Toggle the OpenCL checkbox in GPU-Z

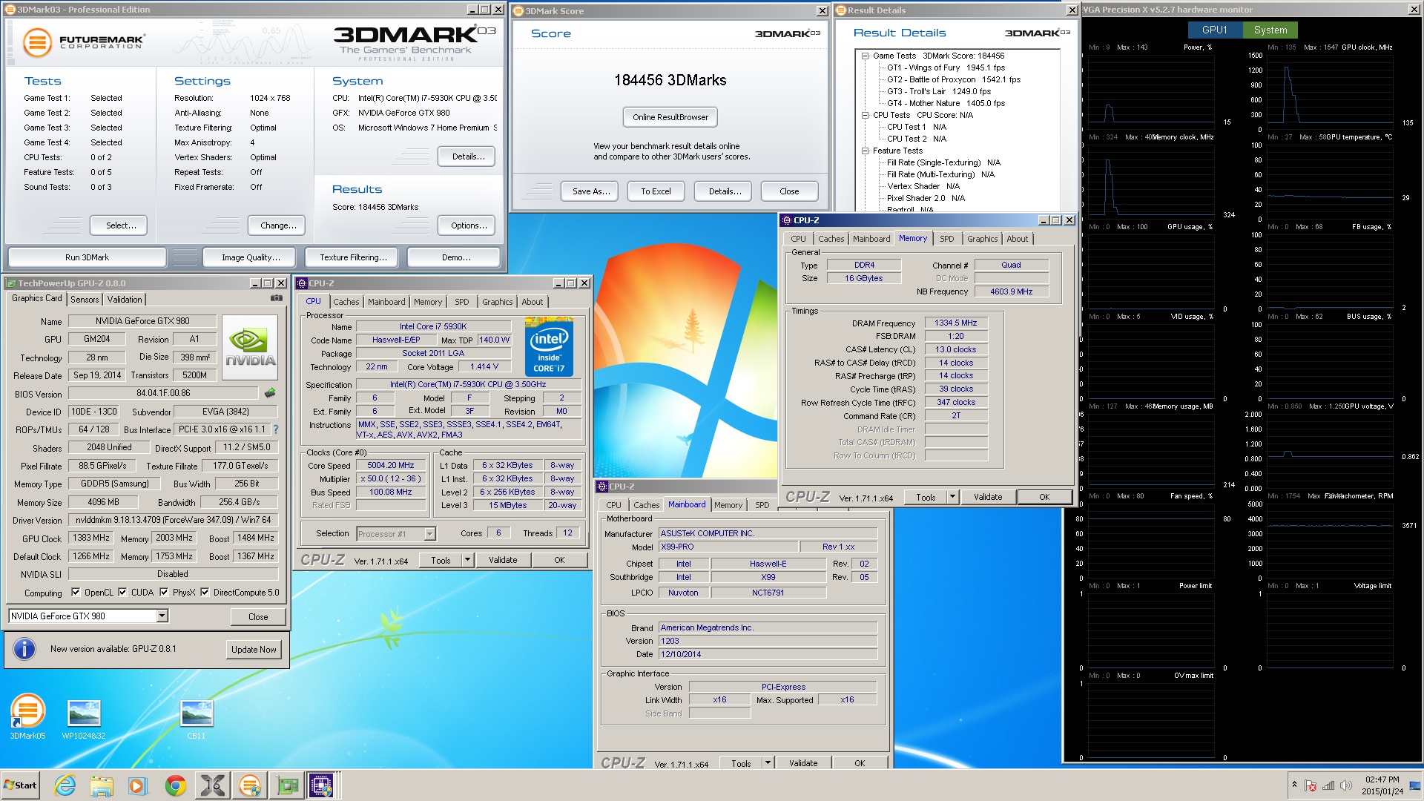(76, 593)
